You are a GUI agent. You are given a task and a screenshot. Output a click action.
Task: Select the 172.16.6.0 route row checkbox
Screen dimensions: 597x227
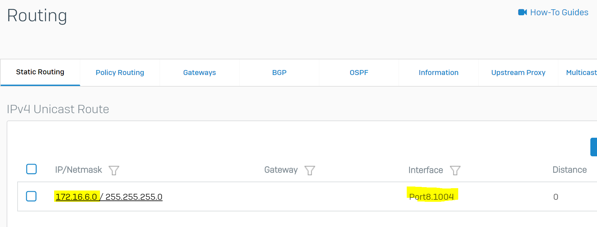[32, 196]
